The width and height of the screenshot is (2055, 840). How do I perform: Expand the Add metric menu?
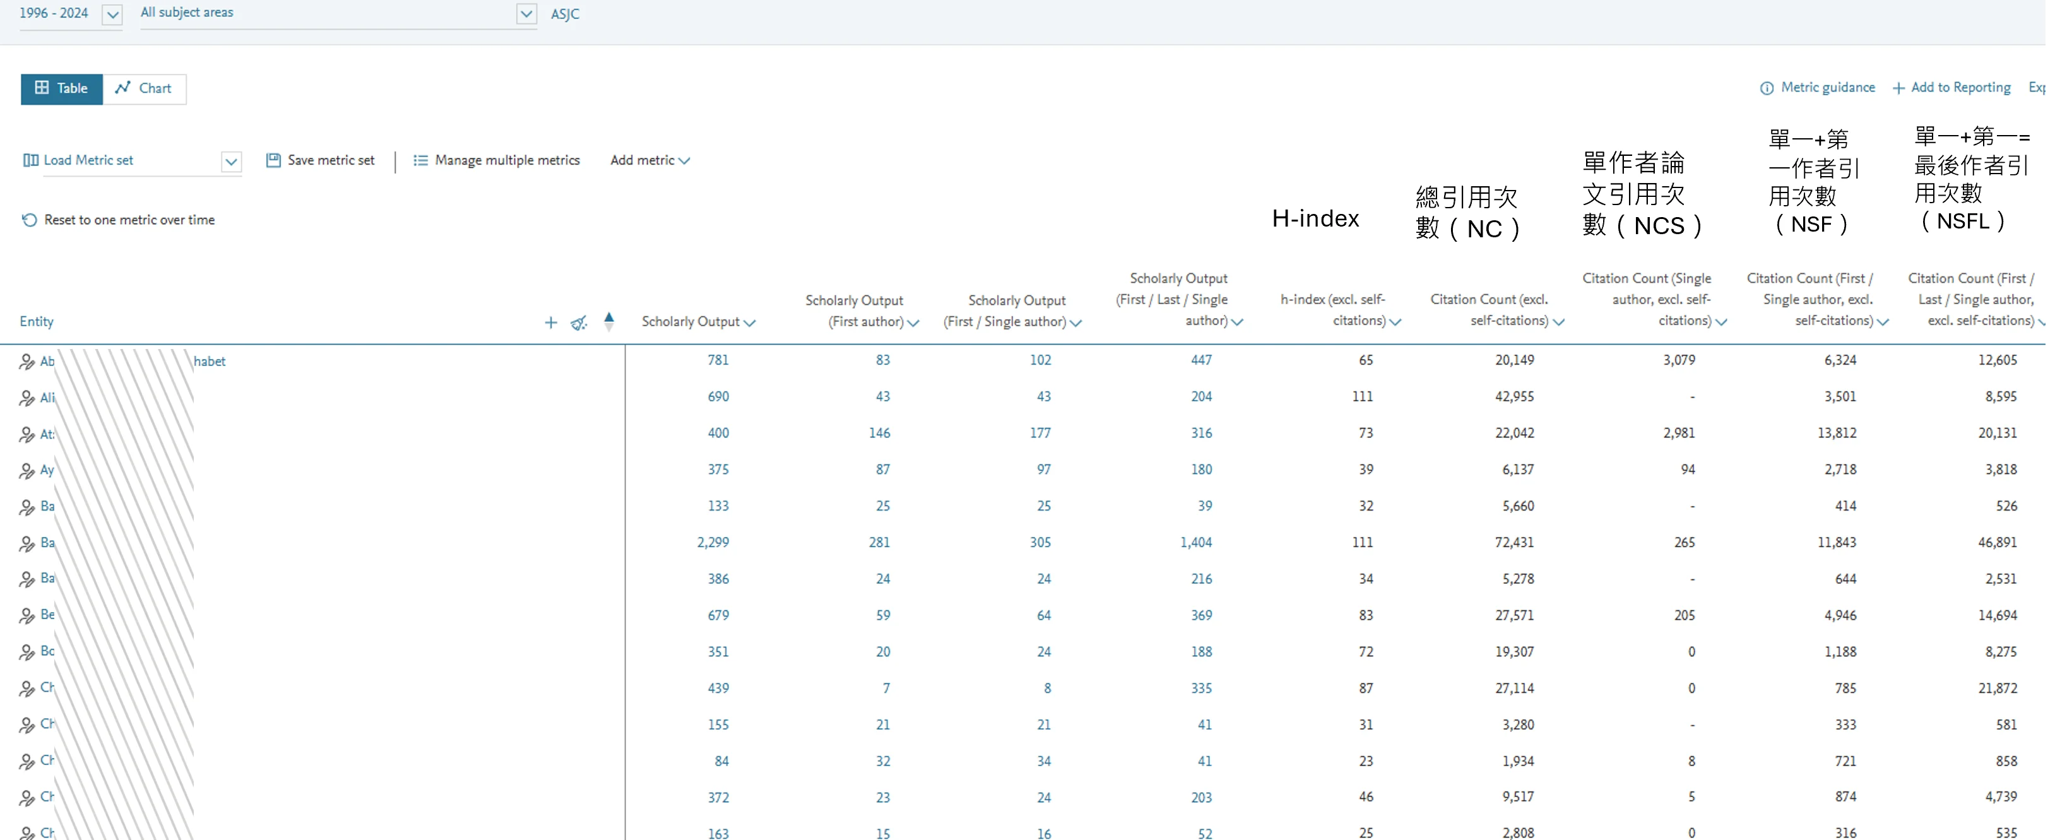coord(649,160)
